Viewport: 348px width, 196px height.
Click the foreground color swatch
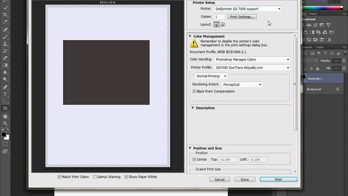click(x=4, y=134)
